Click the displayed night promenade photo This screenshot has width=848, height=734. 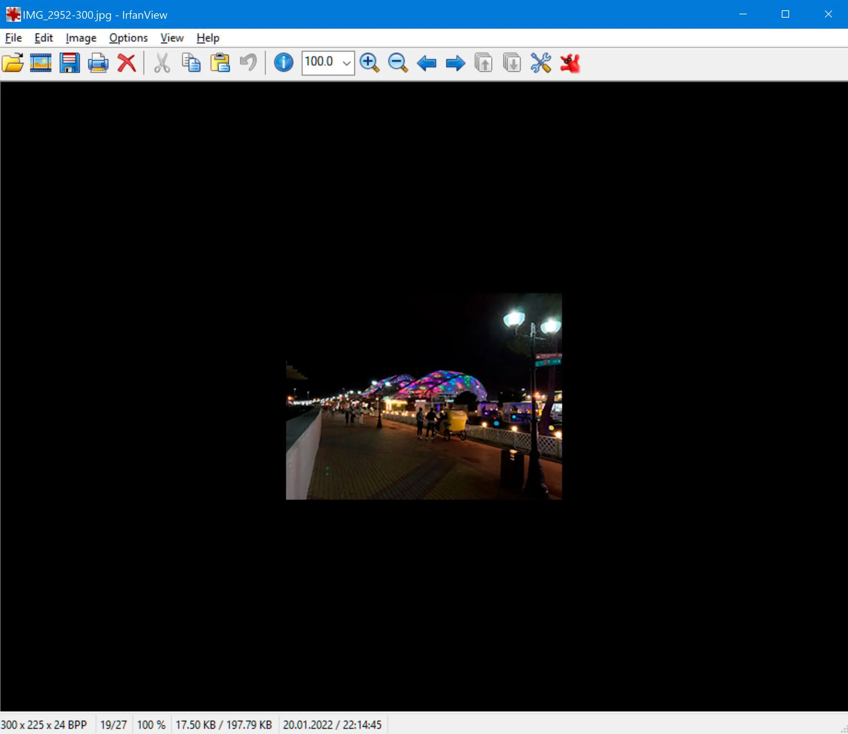click(424, 396)
